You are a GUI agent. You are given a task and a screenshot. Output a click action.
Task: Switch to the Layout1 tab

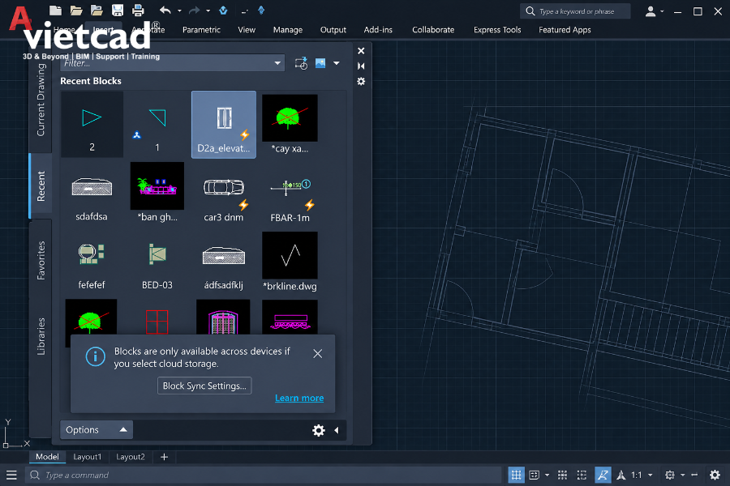87,457
